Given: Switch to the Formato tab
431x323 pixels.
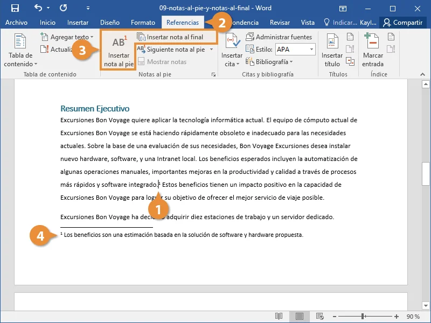Looking at the screenshot, I should tap(143, 23).
